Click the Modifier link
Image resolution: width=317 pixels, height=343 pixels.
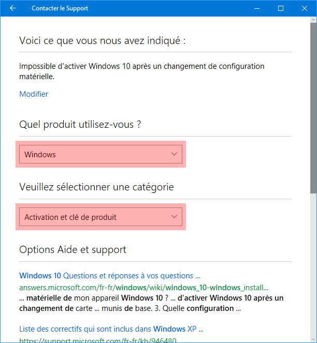click(x=34, y=94)
